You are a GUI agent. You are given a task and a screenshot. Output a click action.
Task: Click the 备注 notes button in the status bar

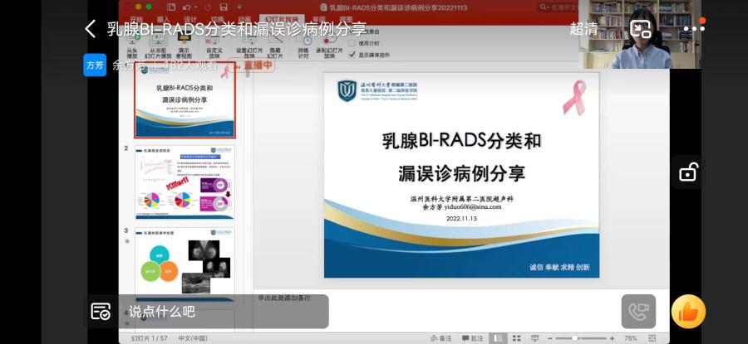(442, 338)
